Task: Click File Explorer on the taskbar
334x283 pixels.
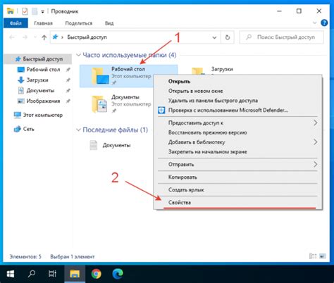Action: pos(75,274)
